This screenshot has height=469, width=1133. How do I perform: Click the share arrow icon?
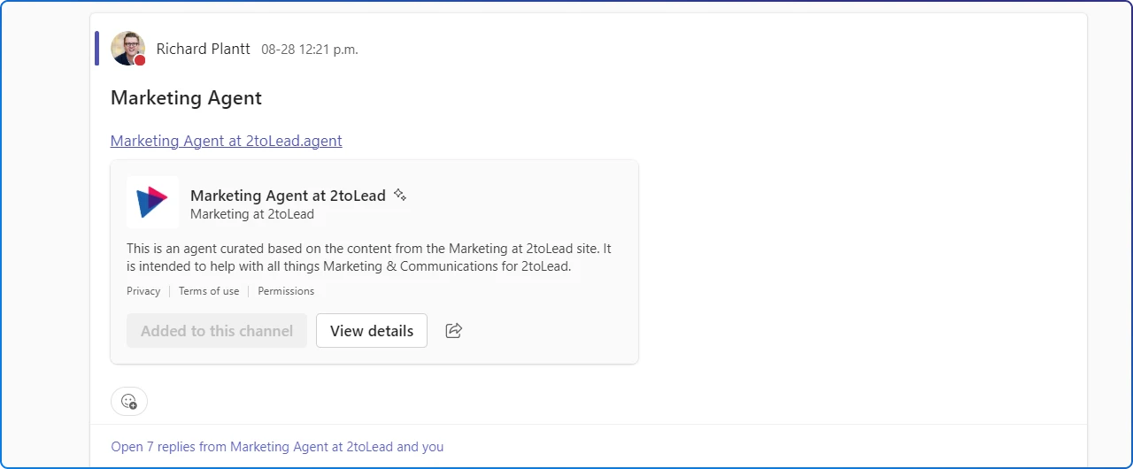(x=454, y=331)
